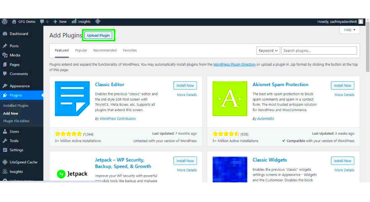Switch to the Featured tab
Image resolution: width=370 pixels, height=202 pixels.
coord(62,50)
